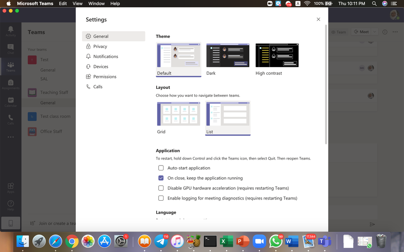Open the Notifications settings tab

[114, 56]
